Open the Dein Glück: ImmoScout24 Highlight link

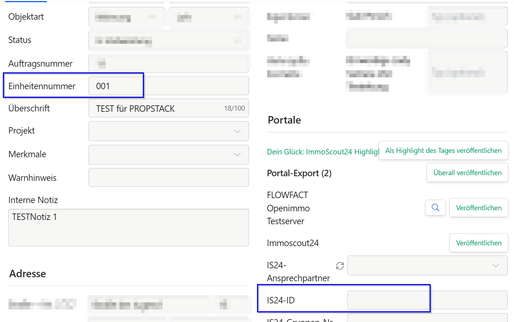[x=322, y=152]
